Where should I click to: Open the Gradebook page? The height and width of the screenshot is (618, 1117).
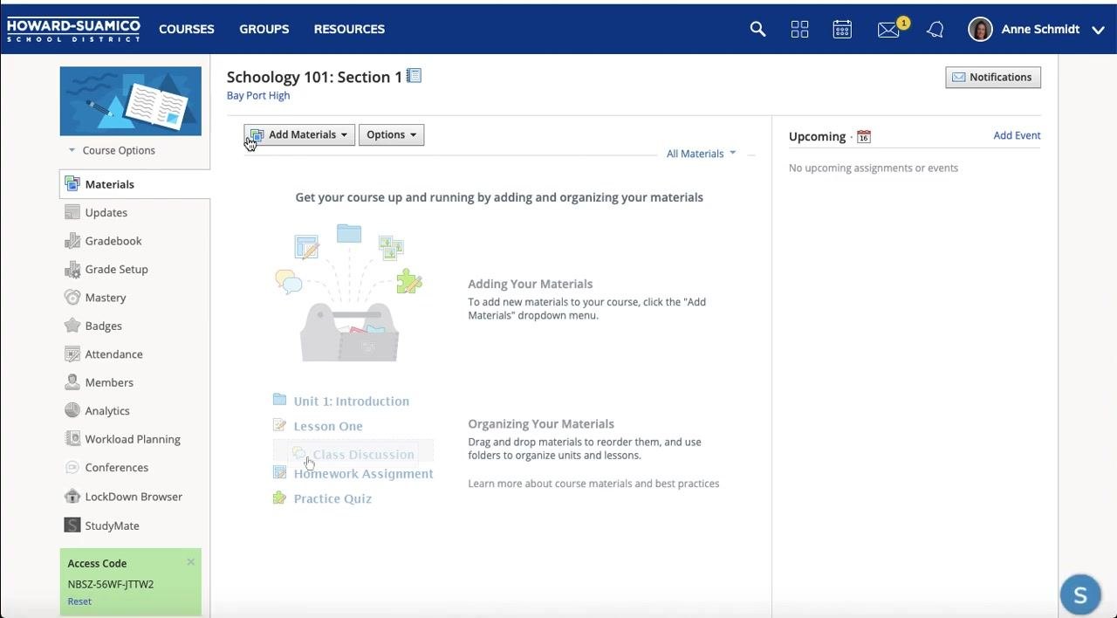pyautogui.click(x=113, y=241)
